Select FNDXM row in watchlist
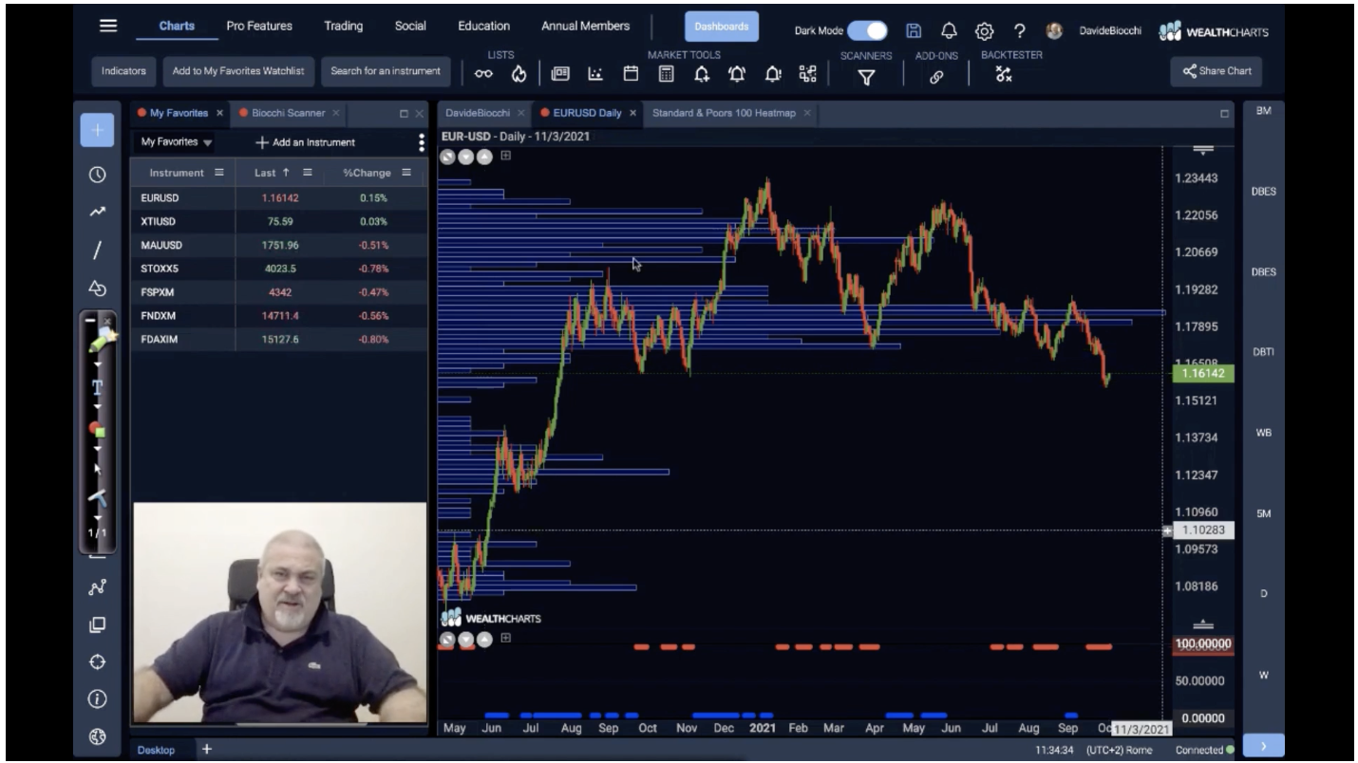Viewport: 1358px width, 763px height. click(278, 316)
